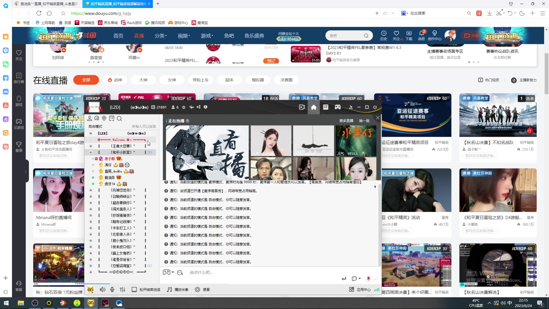Open 应用中心 app center
This screenshot has width=549, height=309.
pos(360,290)
